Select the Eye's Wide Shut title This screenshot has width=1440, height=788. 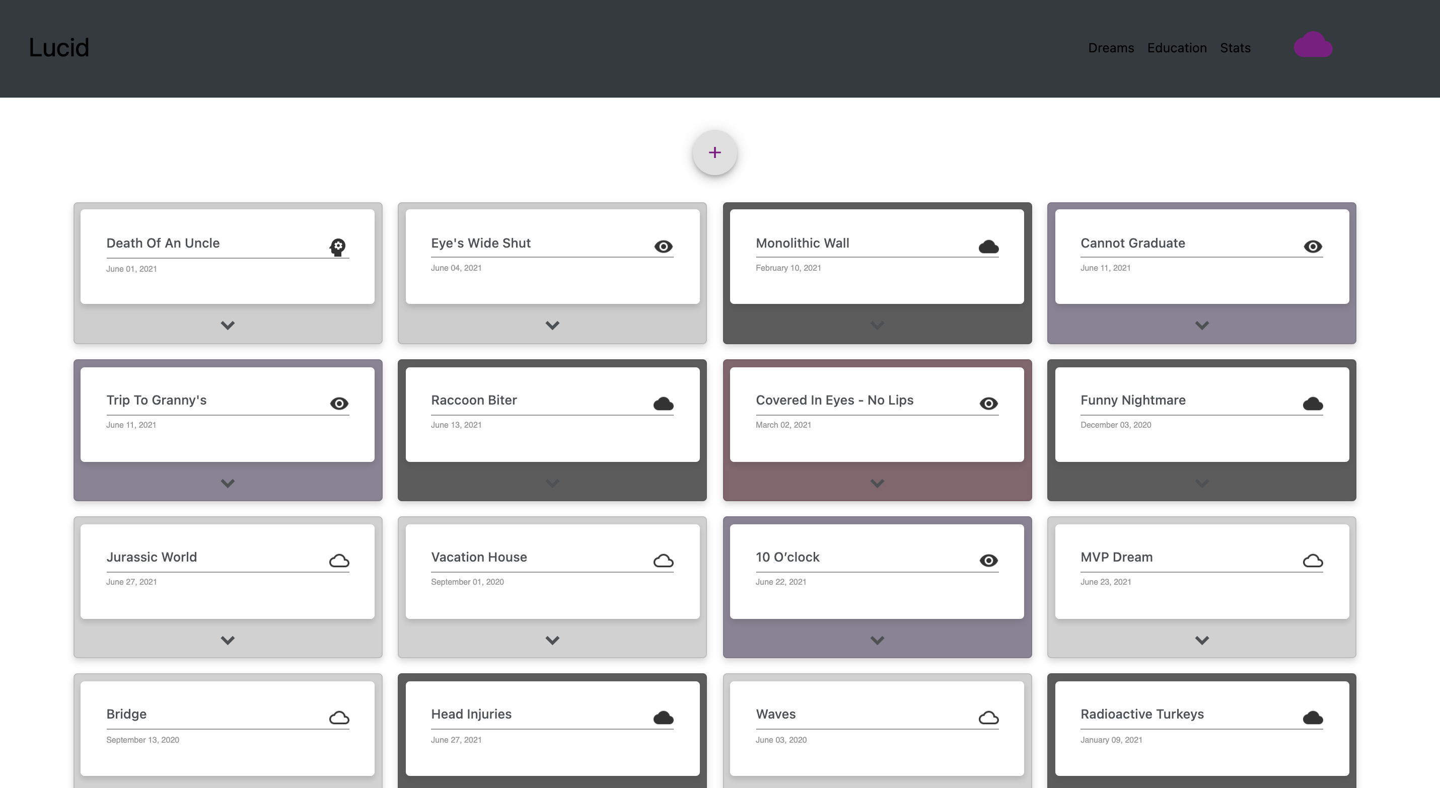481,243
